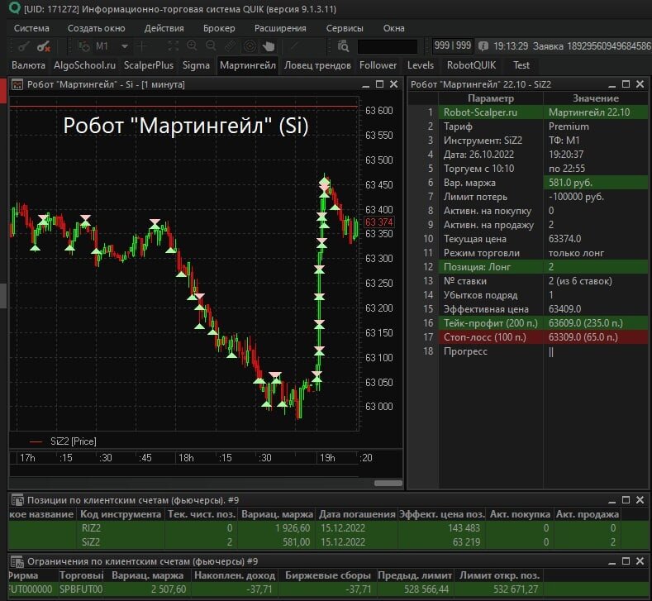
Task: Maximize the Мартингейл 22.10 - SiZ2 table window
Action: pos(626,84)
